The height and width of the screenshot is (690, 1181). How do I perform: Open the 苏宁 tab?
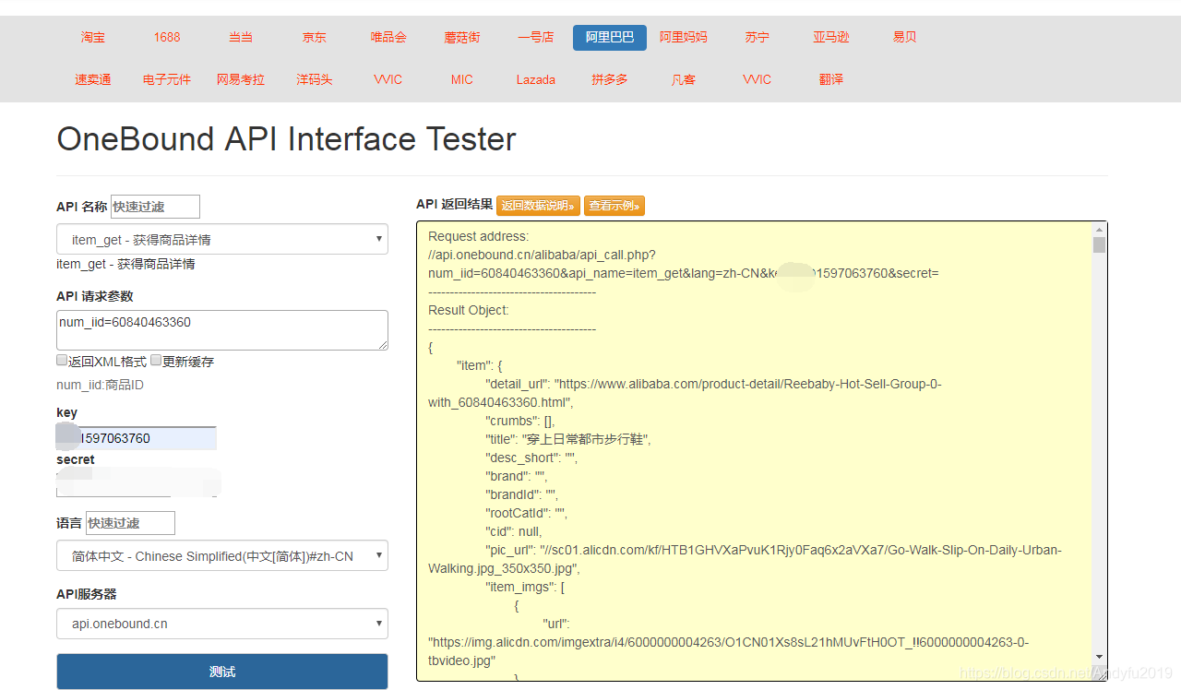[x=758, y=38]
